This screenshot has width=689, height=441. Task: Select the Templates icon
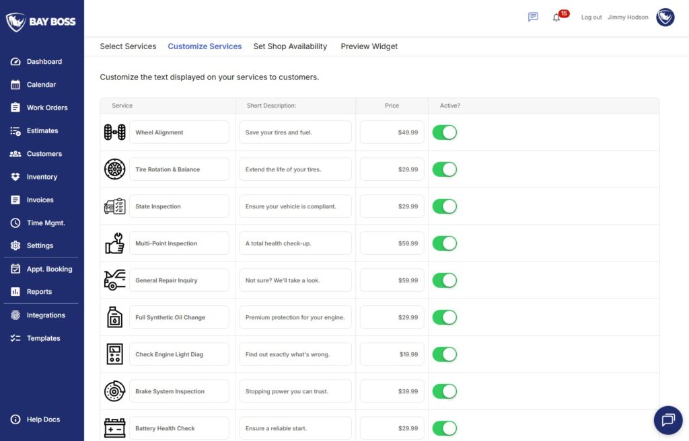pos(16,337)
